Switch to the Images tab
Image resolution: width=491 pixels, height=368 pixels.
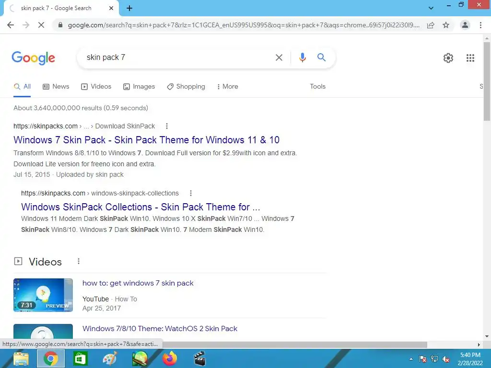coord(139,87)
